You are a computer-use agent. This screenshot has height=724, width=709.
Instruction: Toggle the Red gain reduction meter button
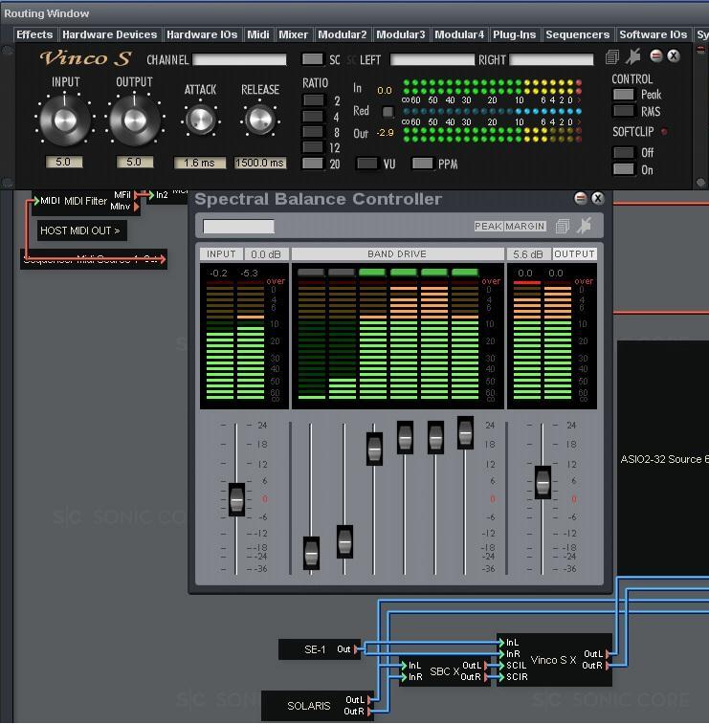coord(388,111)
